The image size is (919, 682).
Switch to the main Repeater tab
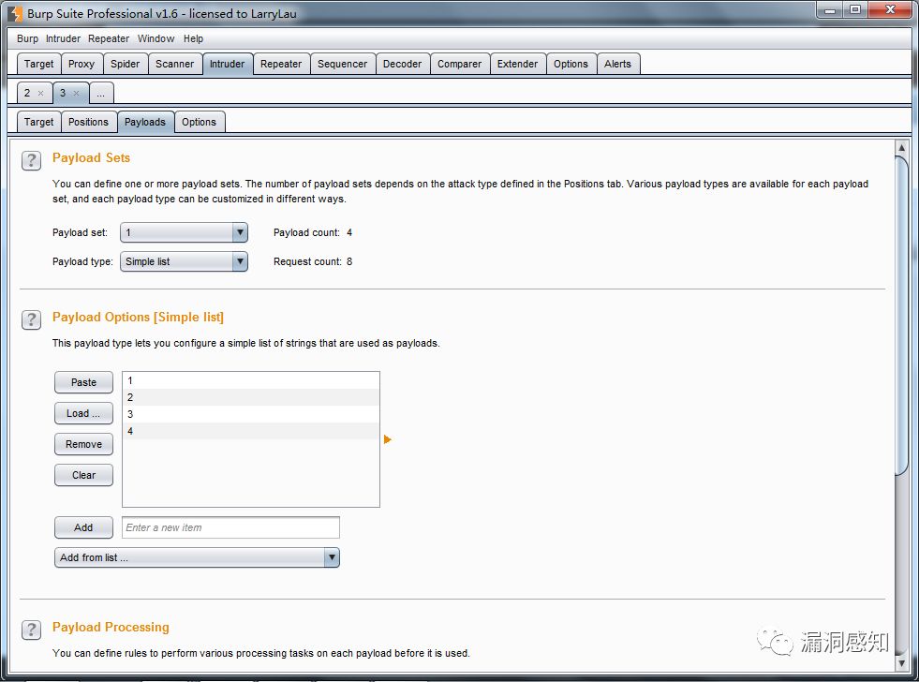tap(281, 64)
